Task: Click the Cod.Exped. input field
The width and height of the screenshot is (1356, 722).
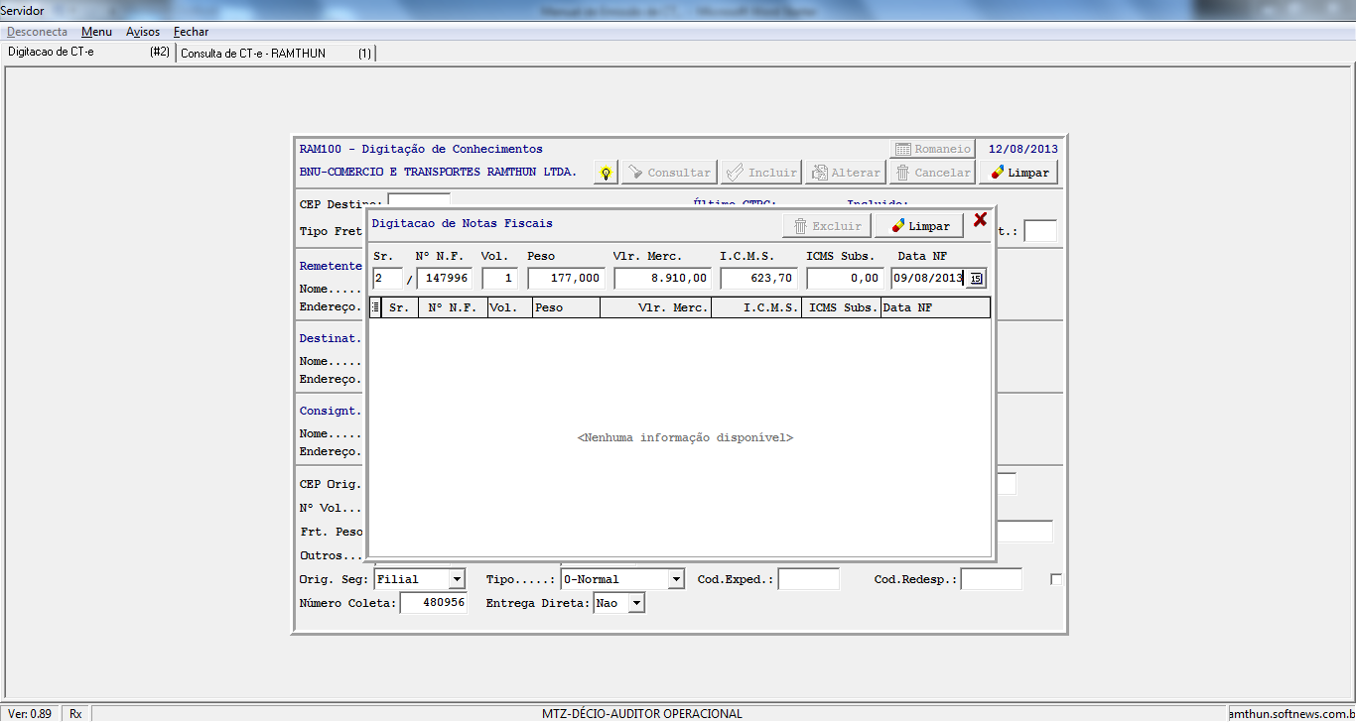Action: point(808,579)
